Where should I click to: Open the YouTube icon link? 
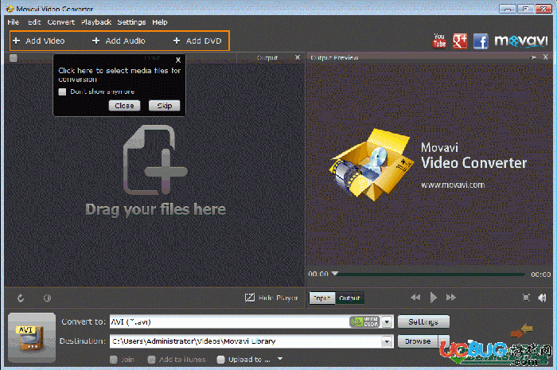click(x=439, y=41)
